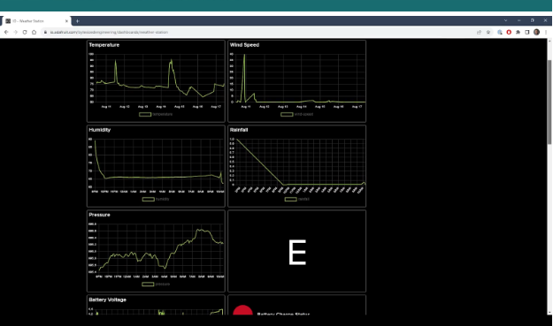Click the Battery Charge Status label

tap(283, 314)
